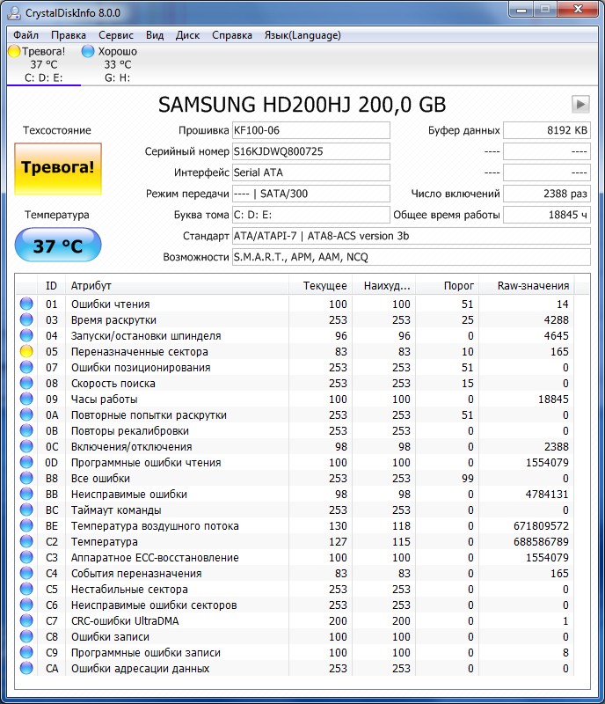Click status orb for Повторные попытки раскрутки
This screenshot has width=605, height=704.
(x=26, y=414)
